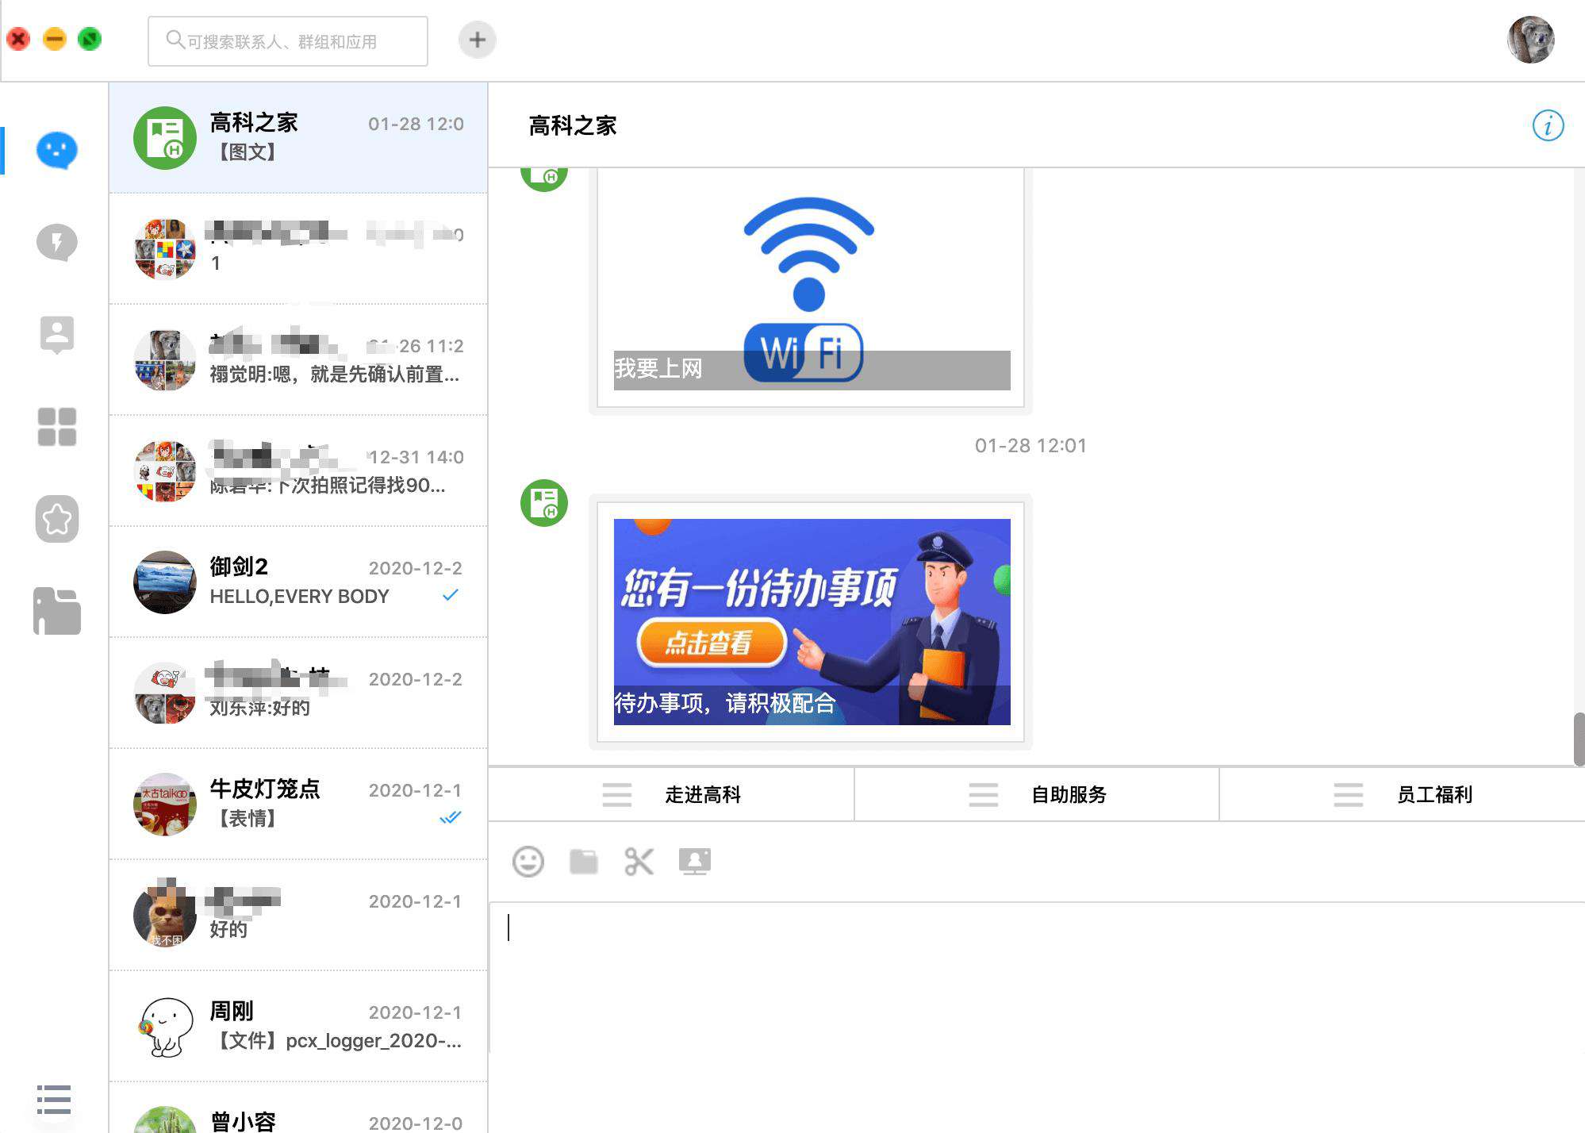Screen dimensions: 1585x1133
Task: Open the apps grid icon in sidebar
Action: tap(57, 427)
